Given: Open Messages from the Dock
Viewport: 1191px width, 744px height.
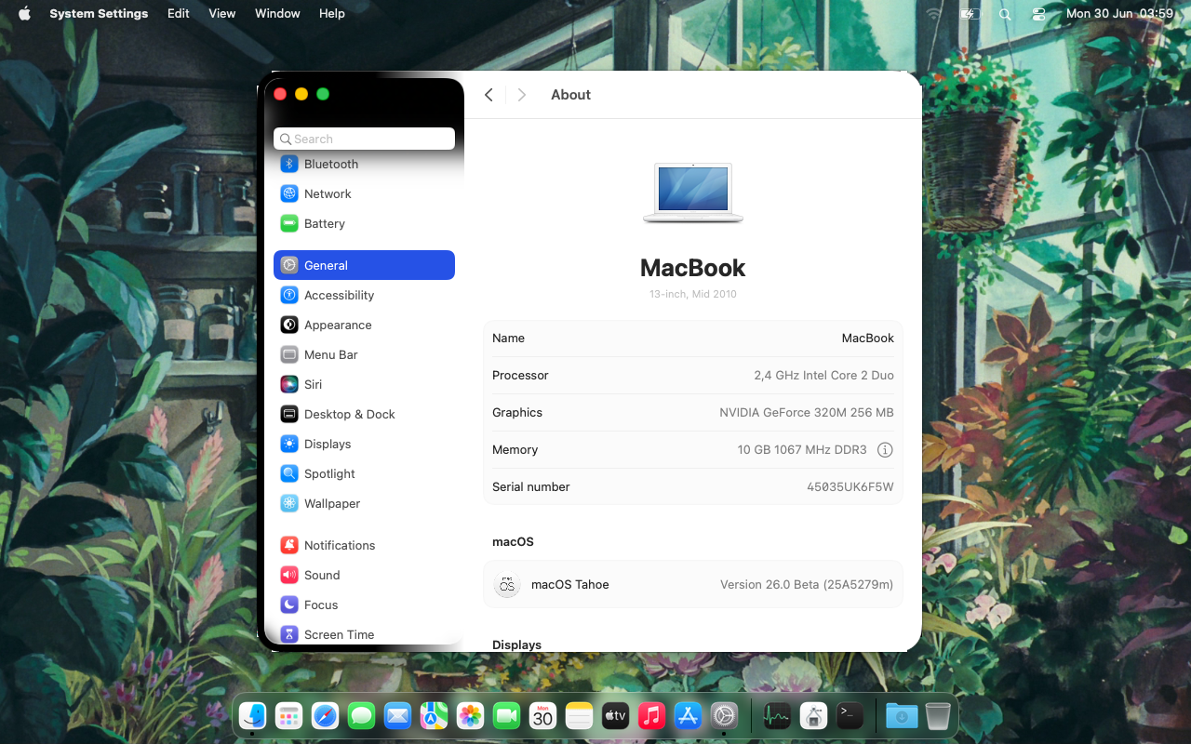Looking at the screenshot, I should click(x=362, y=715).
